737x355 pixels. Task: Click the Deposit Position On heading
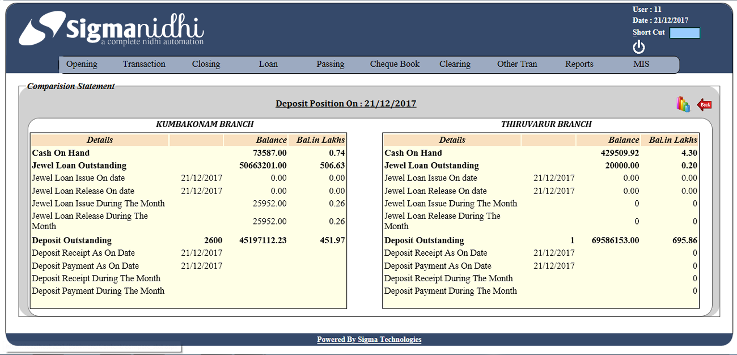coord(346,104)
